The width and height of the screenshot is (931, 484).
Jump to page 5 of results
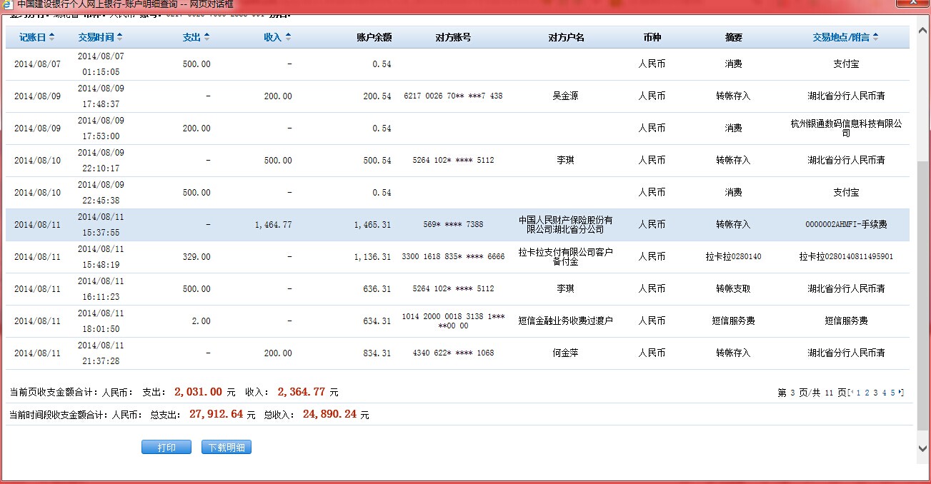[x=892, y=393]
